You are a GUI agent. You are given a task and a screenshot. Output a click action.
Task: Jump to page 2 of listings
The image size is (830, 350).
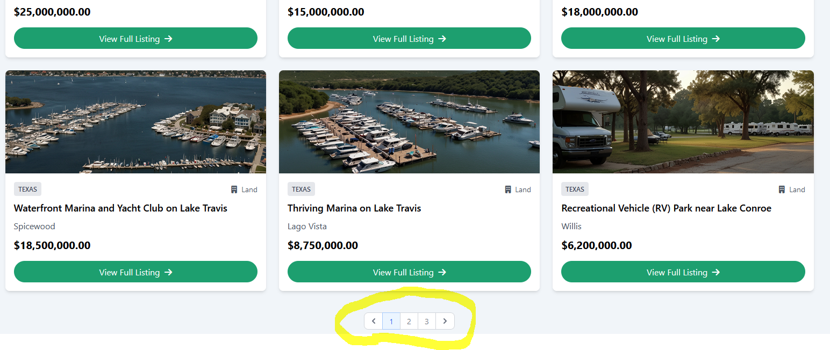pos(409,322)
